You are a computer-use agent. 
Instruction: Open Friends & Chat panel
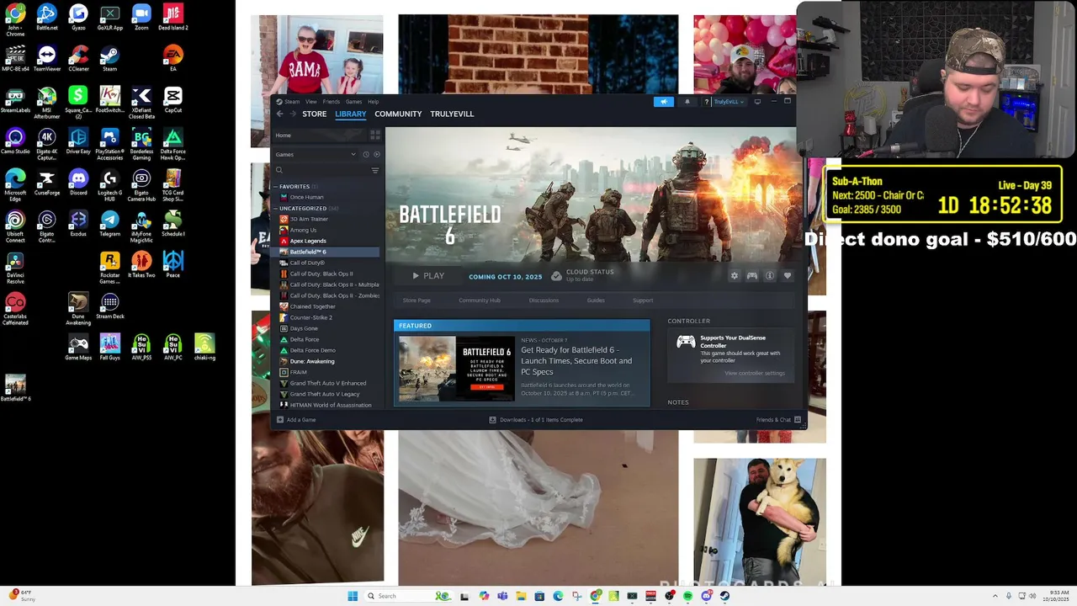[x=778, y=419]
